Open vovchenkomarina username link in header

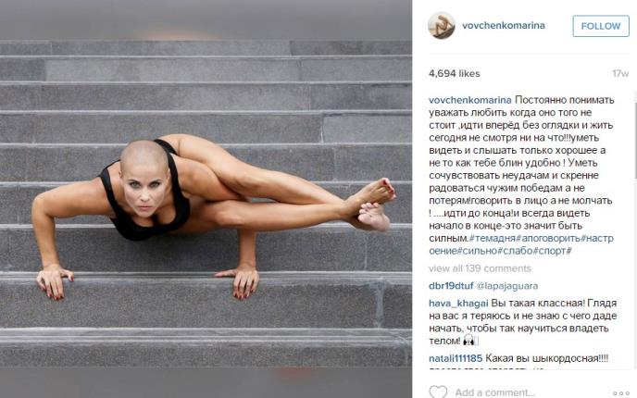coord(504,26)
